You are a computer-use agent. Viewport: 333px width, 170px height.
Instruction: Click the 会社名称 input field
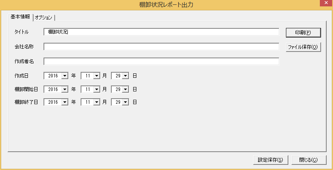162,47
